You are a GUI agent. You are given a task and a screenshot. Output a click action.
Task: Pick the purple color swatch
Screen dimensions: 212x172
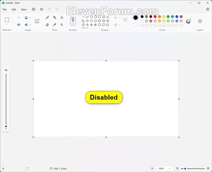pos(181,16)
